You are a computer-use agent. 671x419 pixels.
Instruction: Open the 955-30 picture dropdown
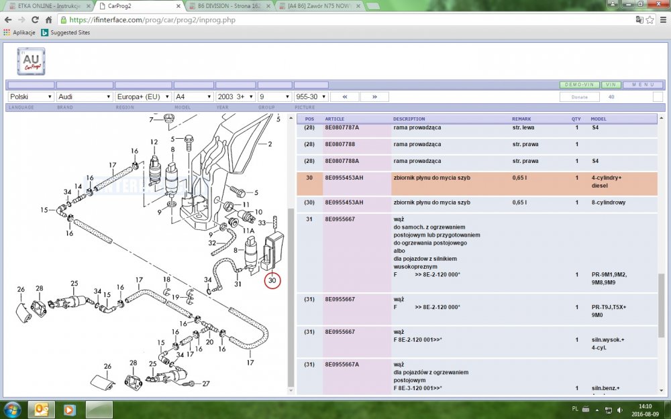click(310, 97)
